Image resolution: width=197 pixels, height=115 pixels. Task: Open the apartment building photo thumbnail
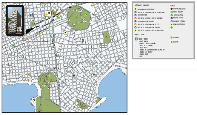[x=15, y=21]
